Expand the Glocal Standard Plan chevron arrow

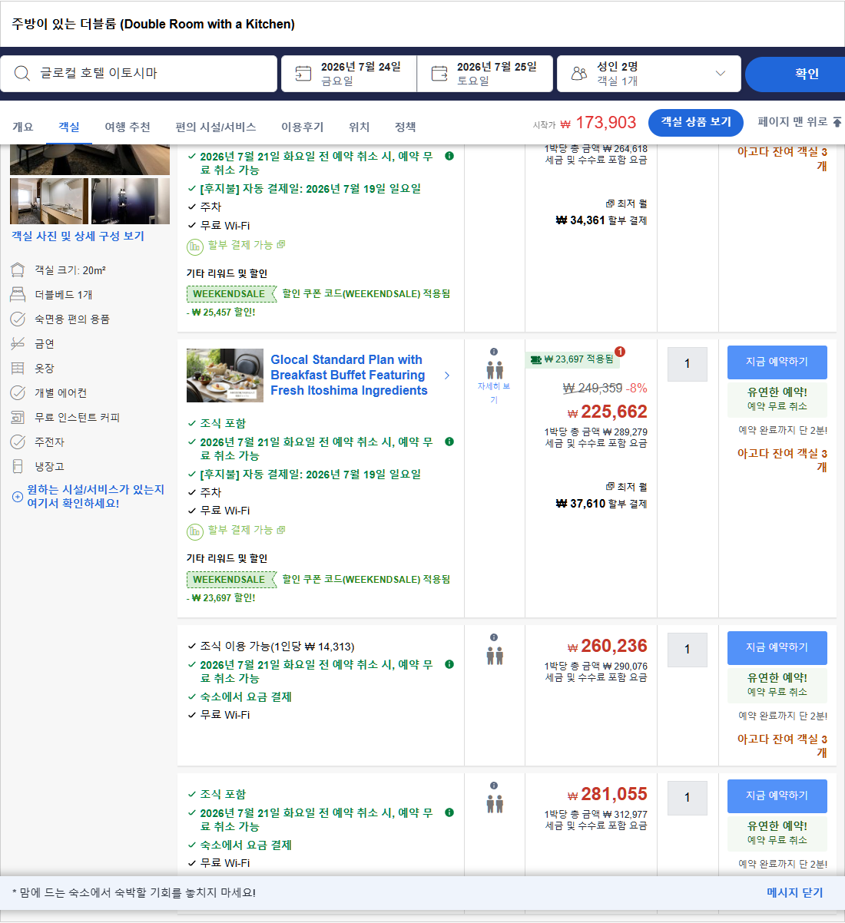click(x=447, y=375)
